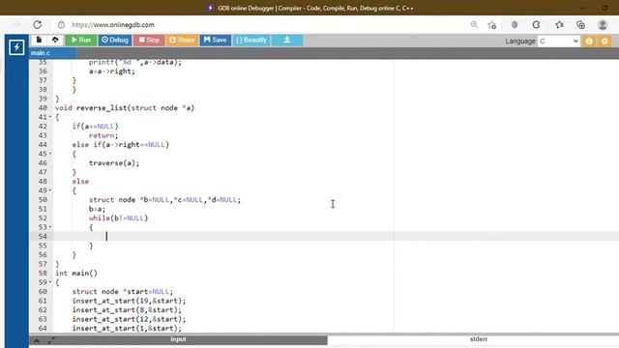Download the code with the download icon
The height and width of the screenshot is (348, 619).
[287, 40]
